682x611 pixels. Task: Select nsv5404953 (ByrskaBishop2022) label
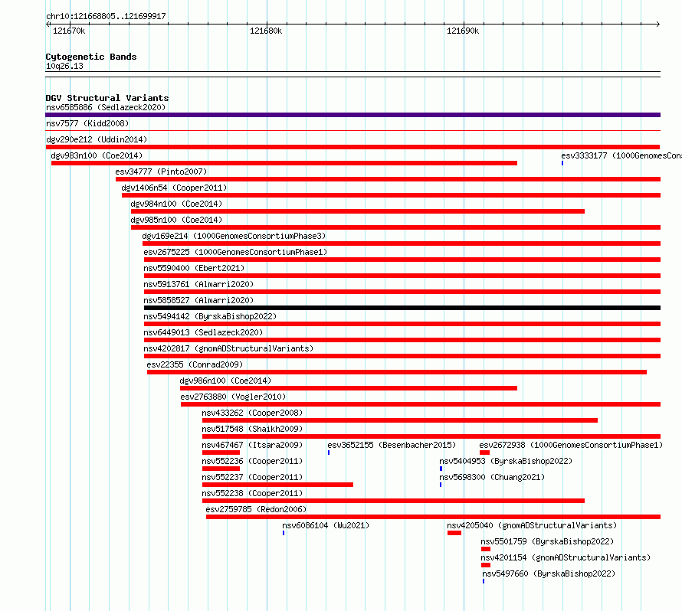(x=506, y=461)
